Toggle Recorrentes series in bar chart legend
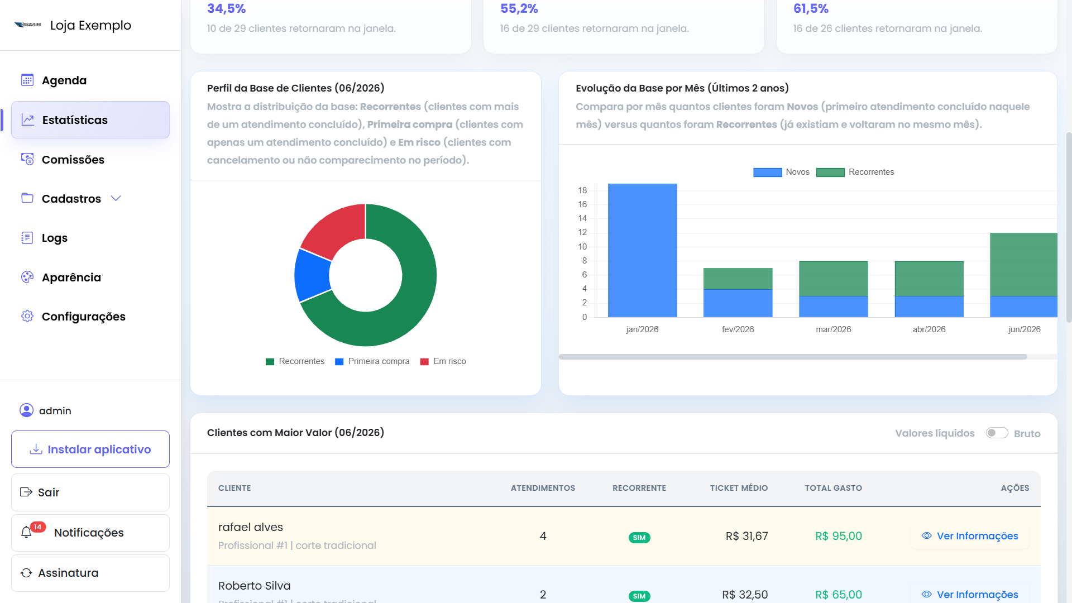This screenshot has width=1072, height=603. pyautogui.click(x=855, y=172)
